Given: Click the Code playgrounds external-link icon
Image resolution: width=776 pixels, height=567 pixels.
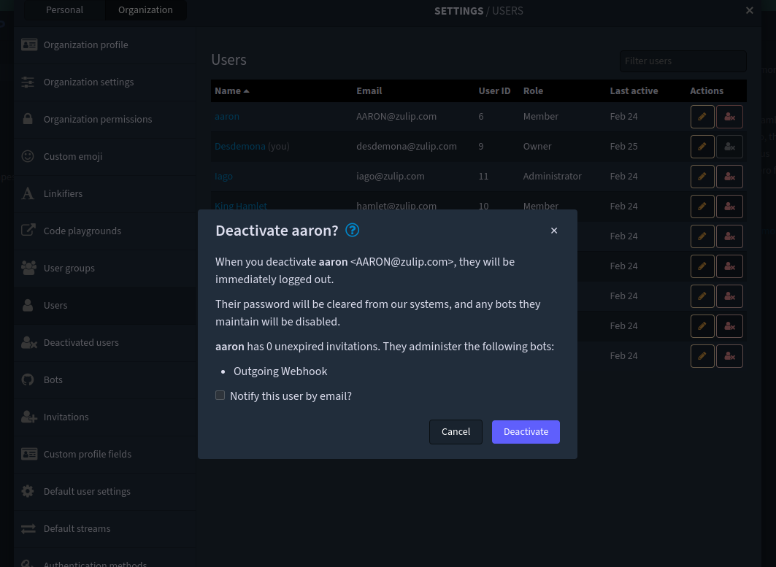Looking at the screenshot, I should coord(28,231).
